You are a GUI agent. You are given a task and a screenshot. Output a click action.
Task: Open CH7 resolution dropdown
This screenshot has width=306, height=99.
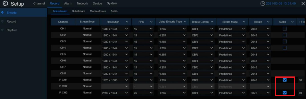[x=115, y=67]
